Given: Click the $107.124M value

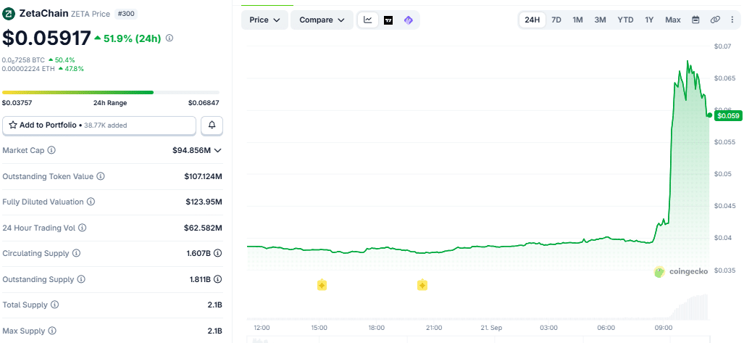Looking at the screenshot, I should coord(203,176).
